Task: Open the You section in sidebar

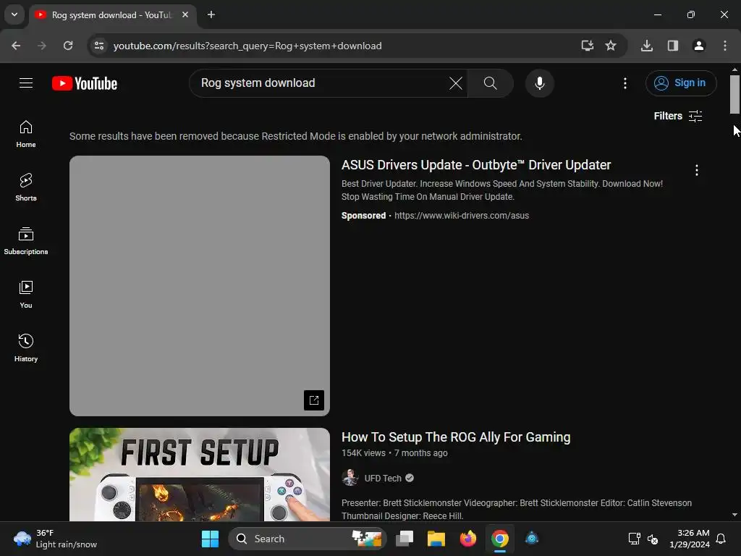Action: tap(26, 294)
